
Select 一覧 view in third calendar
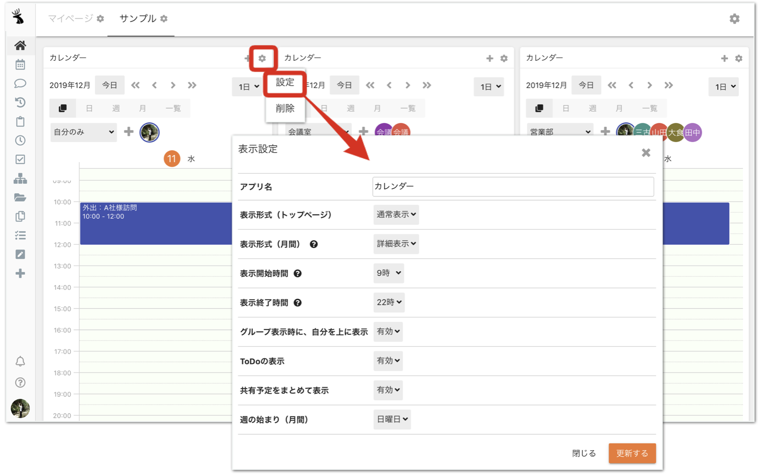650,108
